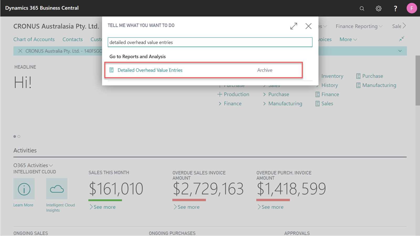The width and height of the screenshot is (420, 236).
Task: Click the search text field in Tell Me
Action: (x=210, y=42)
